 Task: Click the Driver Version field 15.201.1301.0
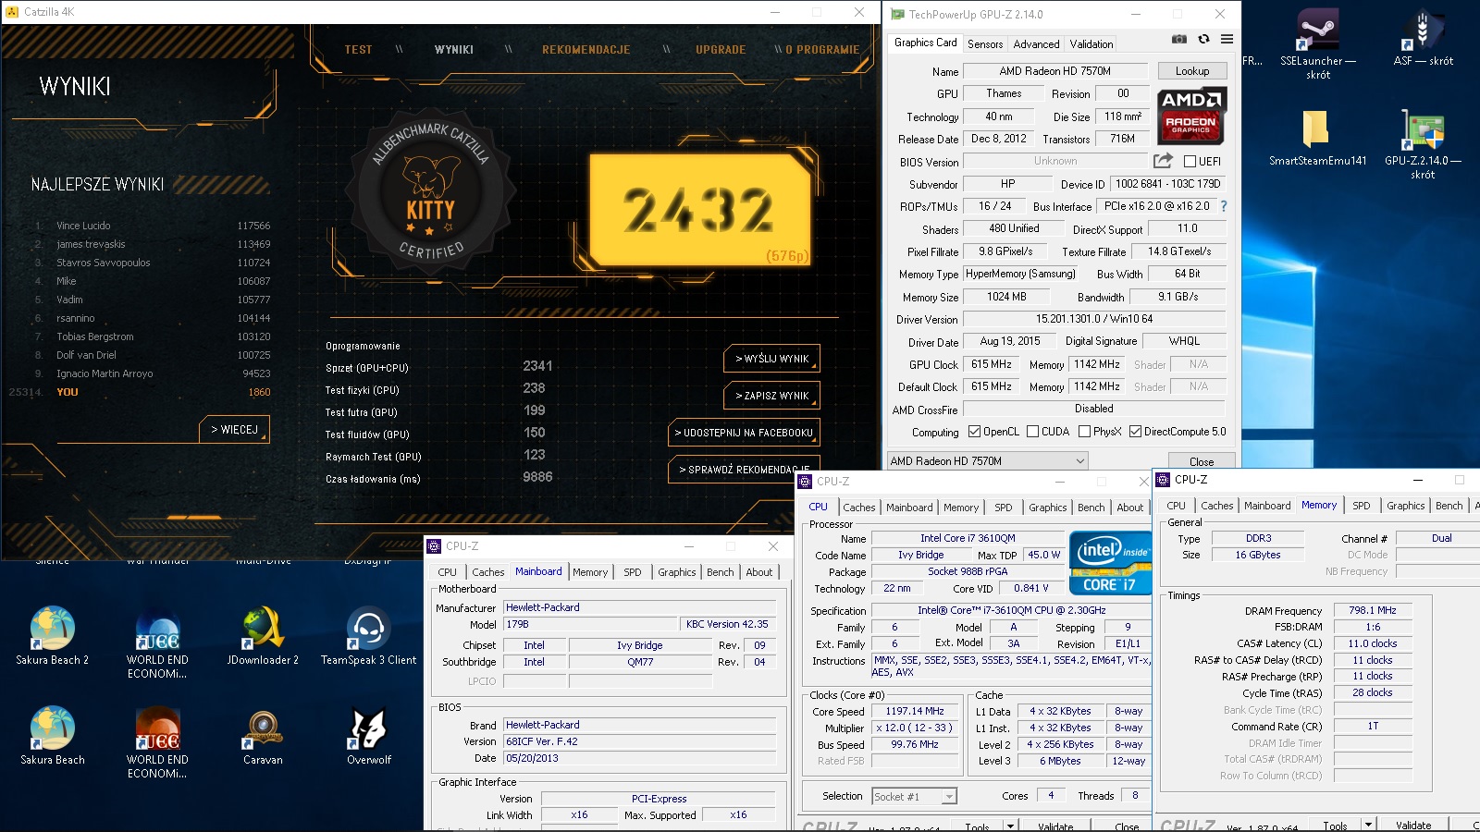click(1094, 319)
